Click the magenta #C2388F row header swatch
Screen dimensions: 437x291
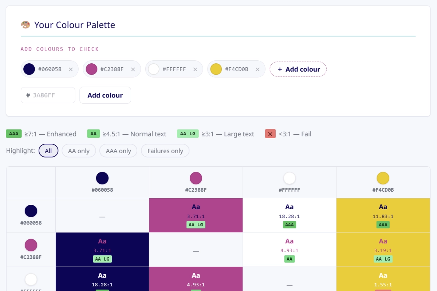(31, 245)
